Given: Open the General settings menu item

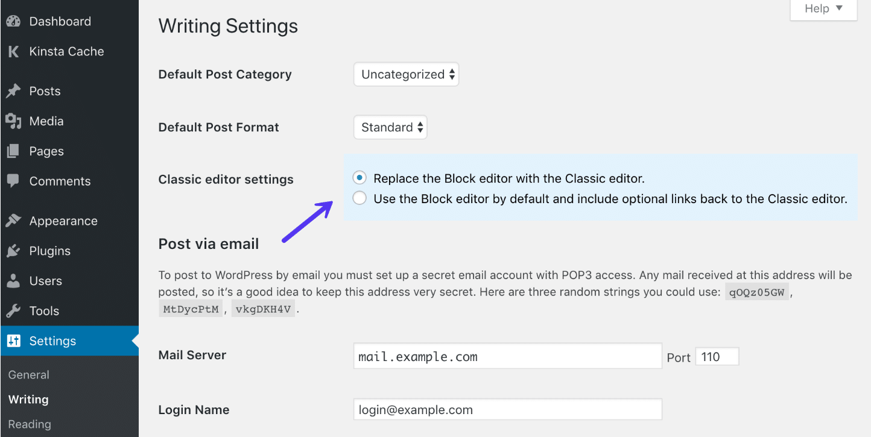Looking at the screenshot, I should click(x=28, y=374).
